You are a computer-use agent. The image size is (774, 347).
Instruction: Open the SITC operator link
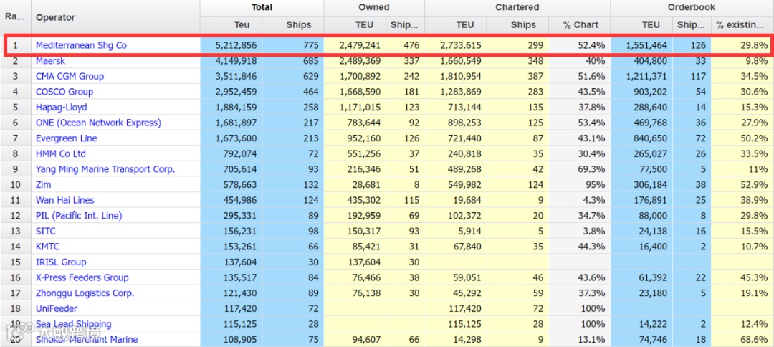(x=45, y=231)
